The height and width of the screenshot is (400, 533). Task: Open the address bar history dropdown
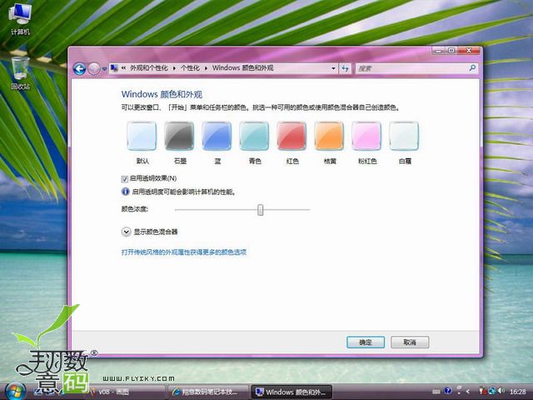tap(333, 68)
